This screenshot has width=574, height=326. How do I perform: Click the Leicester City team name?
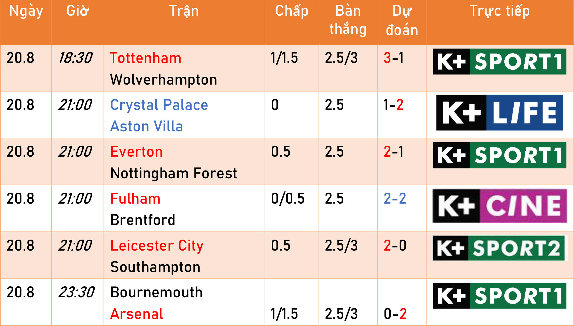[157, 246]
